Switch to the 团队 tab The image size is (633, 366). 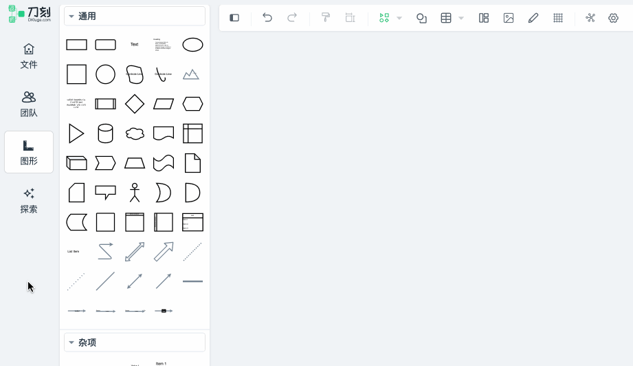29,104
